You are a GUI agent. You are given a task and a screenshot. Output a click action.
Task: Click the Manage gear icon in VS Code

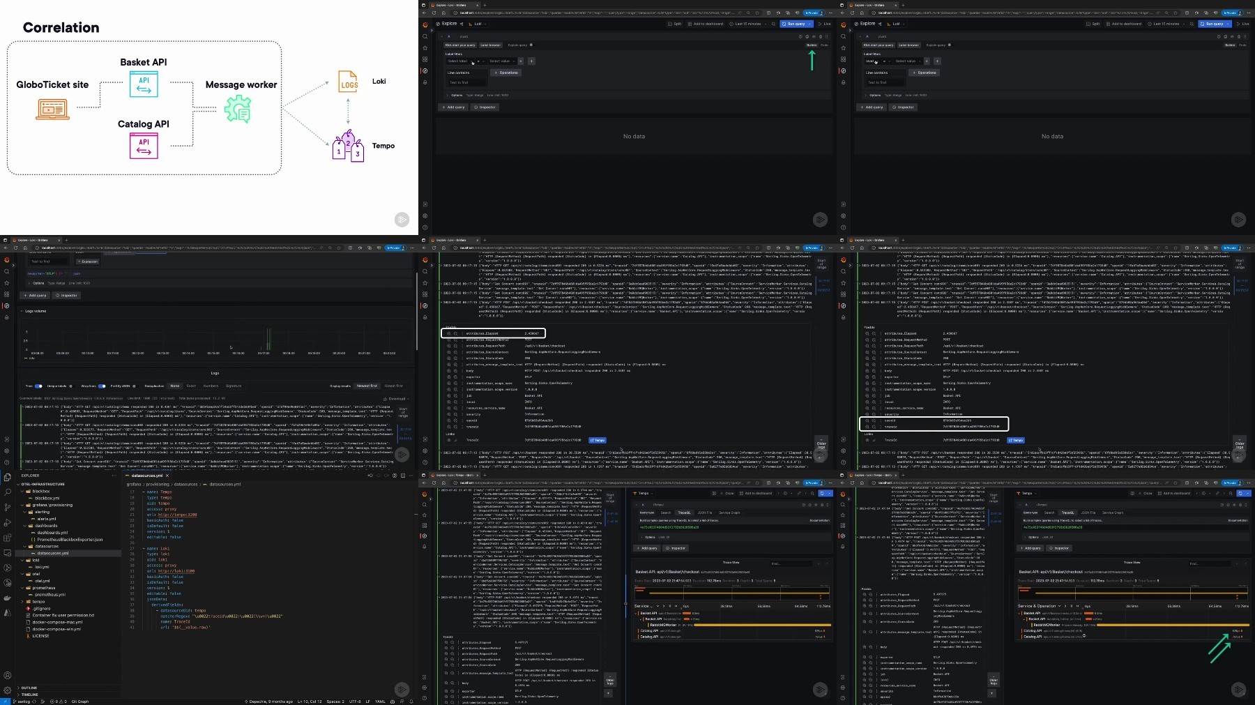7,690
